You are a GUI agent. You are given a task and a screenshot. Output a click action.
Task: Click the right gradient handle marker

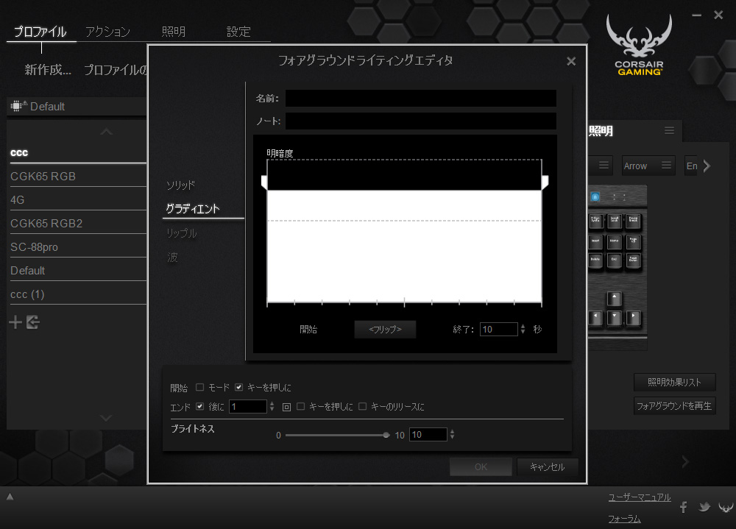pos(545,182)
